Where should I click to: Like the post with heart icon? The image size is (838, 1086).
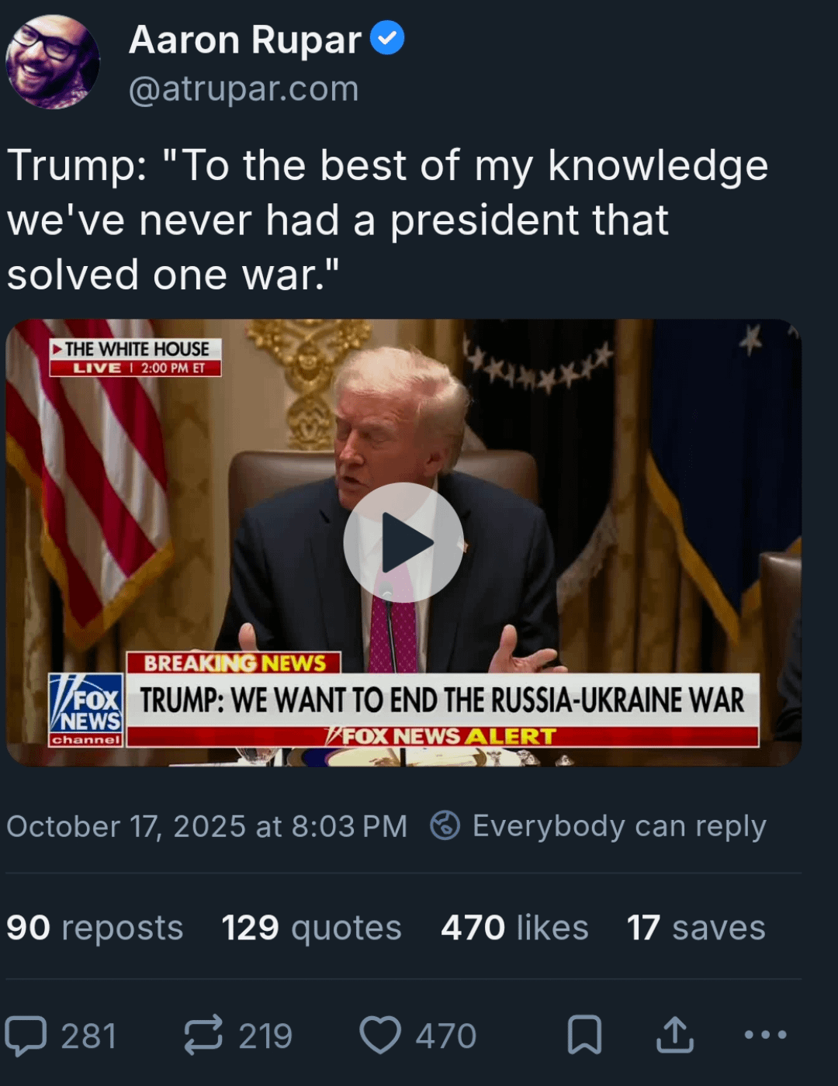pos(380,1036)
